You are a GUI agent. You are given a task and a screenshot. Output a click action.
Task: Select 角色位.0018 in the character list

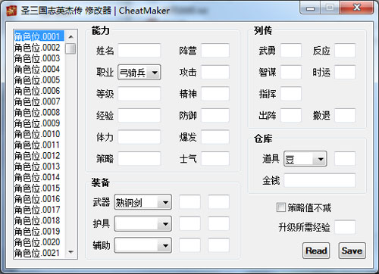coord(39,220)
